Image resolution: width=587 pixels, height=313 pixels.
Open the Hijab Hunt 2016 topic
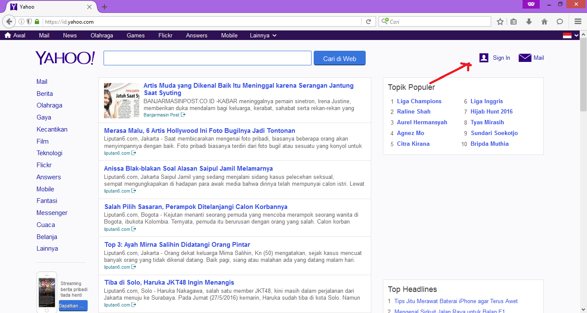pyautogui.click(x=492, y=111)
